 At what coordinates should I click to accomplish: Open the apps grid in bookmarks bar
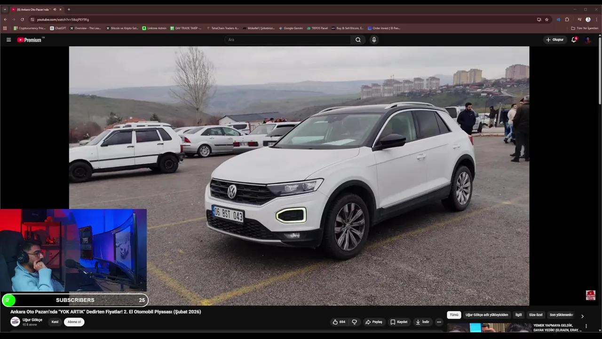pos(5,28)
